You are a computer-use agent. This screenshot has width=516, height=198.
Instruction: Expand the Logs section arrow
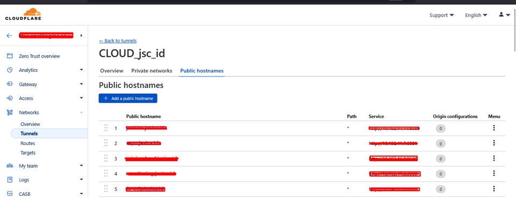(81, 180)
